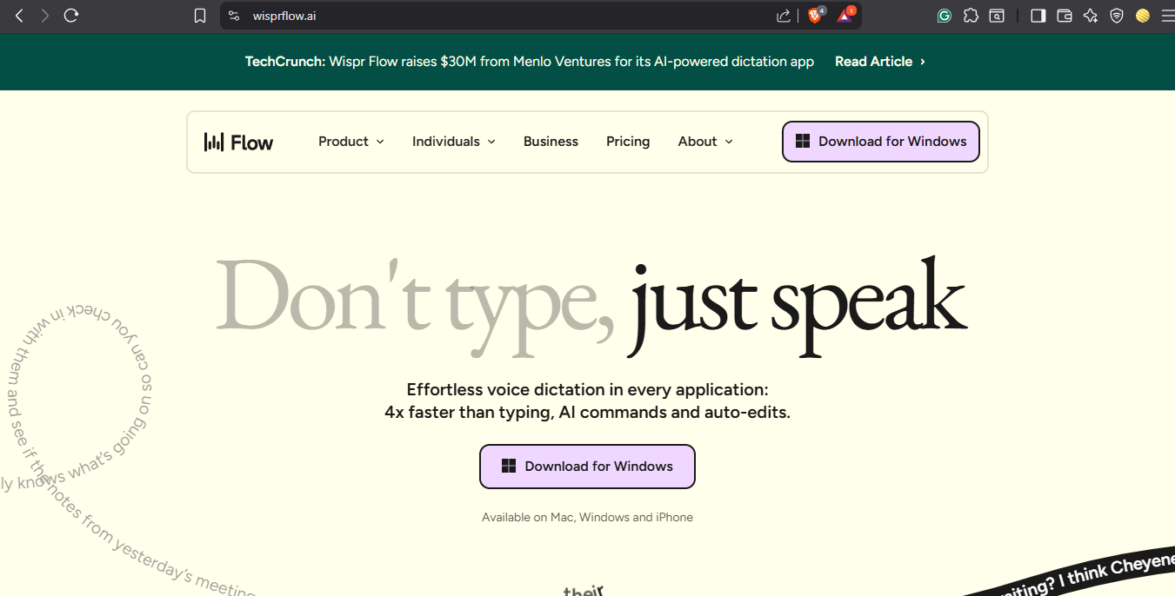Click the browser forward arrow
This screenshot has width=1175, height=596.
tap(45, 16)
